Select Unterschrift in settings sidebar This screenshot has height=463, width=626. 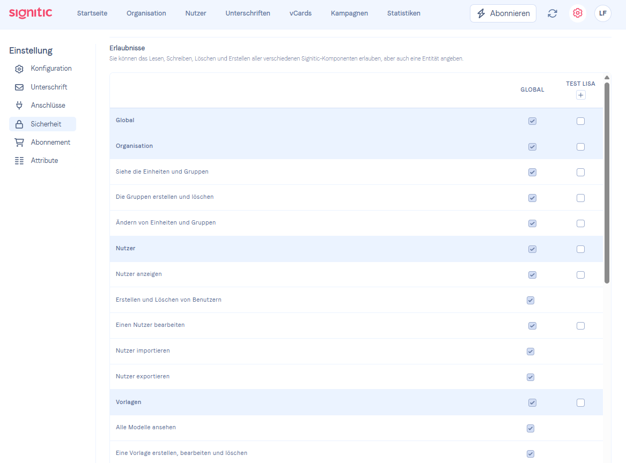coord(43,87)
